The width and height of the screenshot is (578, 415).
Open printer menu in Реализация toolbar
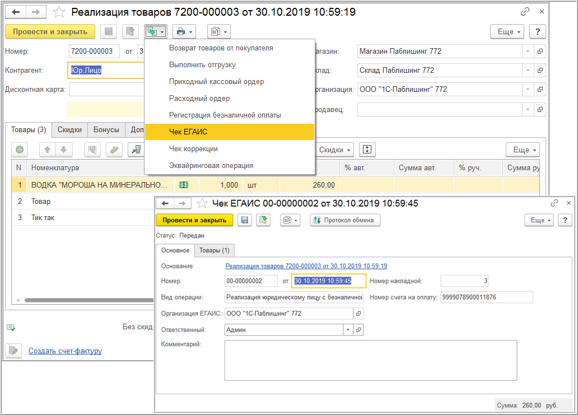click(184, 32)
